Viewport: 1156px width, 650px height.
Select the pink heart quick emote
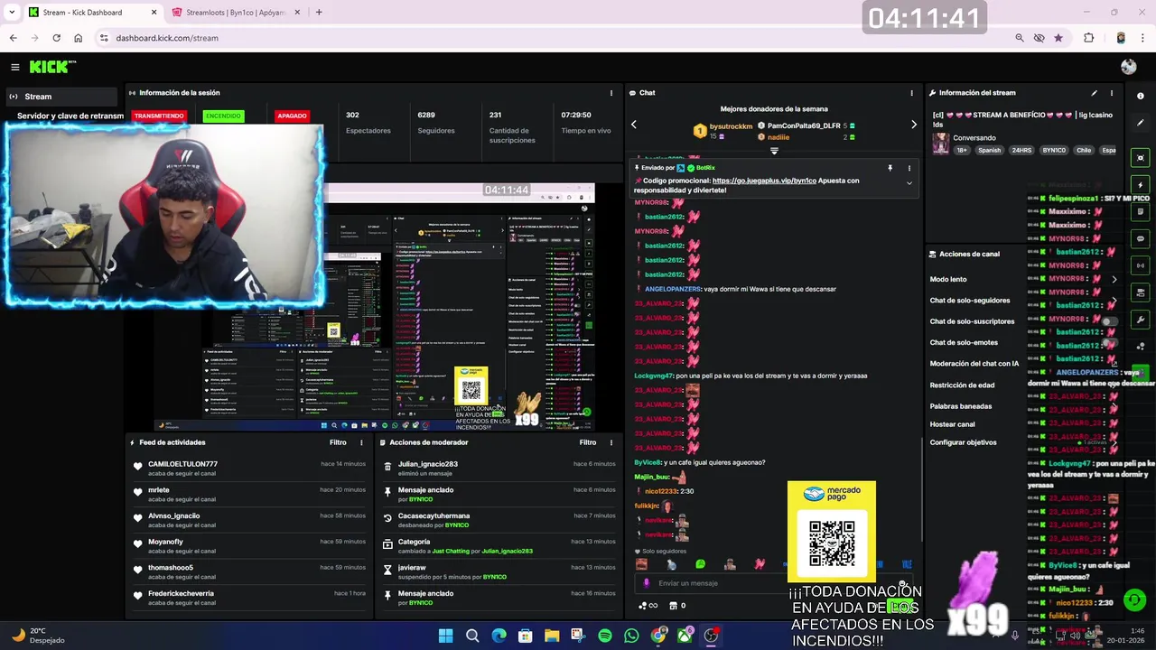[760, 564]
